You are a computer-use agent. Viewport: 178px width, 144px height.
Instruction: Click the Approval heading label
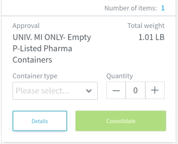click(x=26, y=26)
